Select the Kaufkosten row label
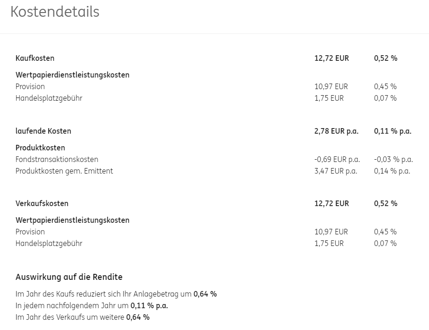429x330 pixels. click(35, 58)
